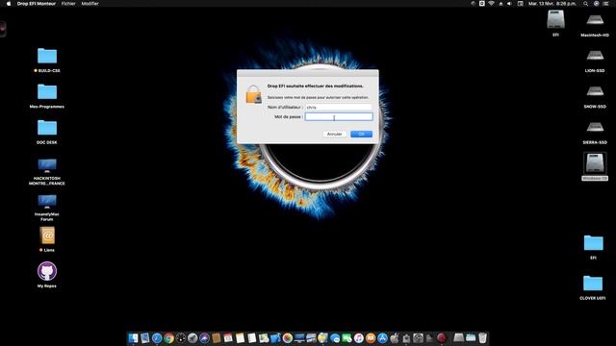616x346 pixels.
Task: Launch Google Chrome from the Dock
Action: coord(168,338)
